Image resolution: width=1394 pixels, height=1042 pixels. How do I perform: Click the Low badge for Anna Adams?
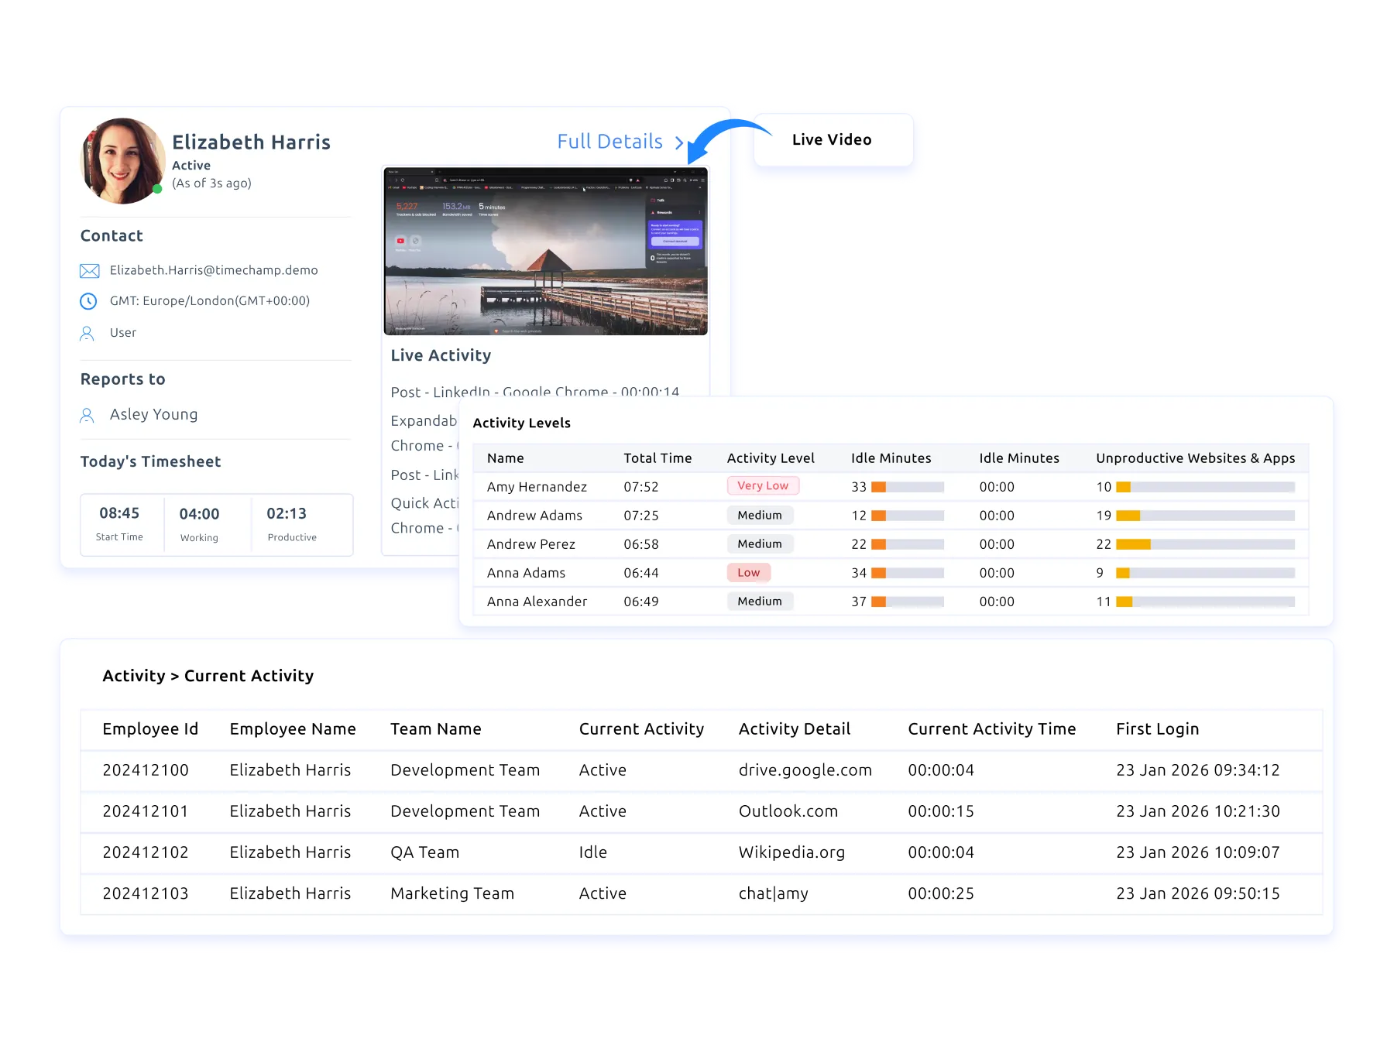click(x=748, y=572)
